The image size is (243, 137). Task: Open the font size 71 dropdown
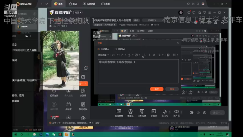tap(115, 55)
